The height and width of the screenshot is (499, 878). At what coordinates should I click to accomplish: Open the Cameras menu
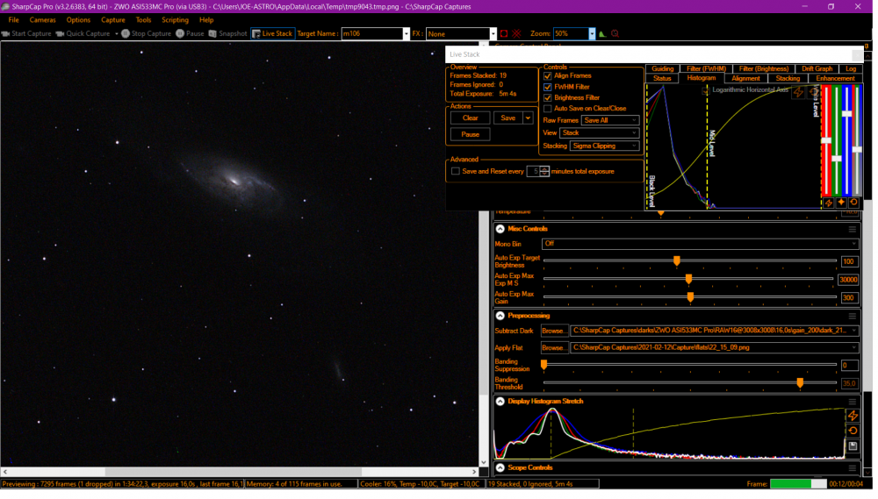[x=42, y=19]
